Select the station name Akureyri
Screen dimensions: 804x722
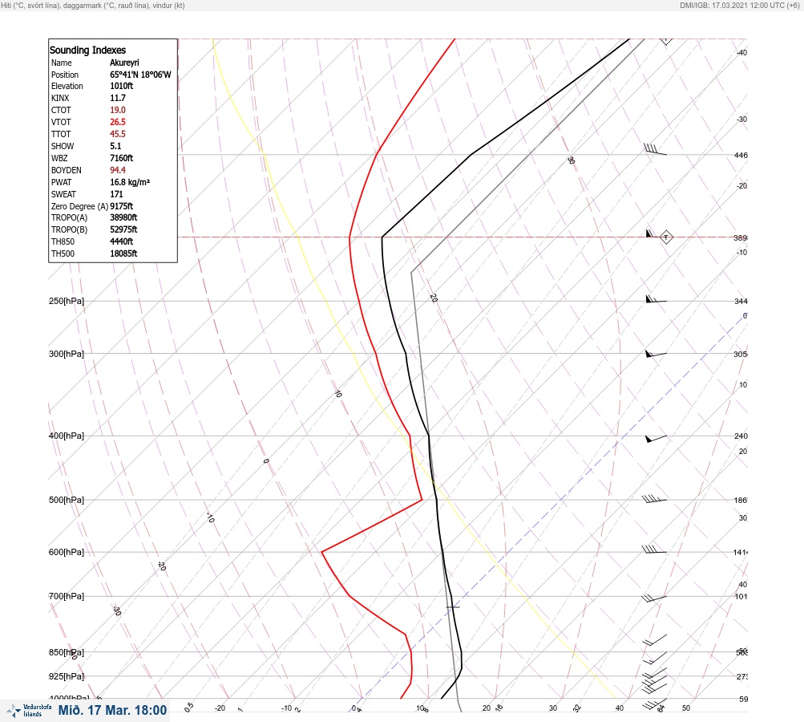124,63
